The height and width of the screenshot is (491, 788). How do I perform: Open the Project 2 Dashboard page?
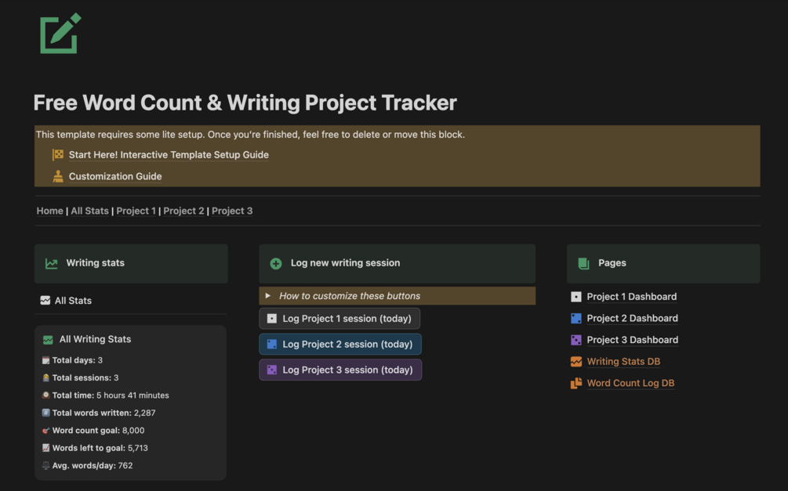pos(632,319)
